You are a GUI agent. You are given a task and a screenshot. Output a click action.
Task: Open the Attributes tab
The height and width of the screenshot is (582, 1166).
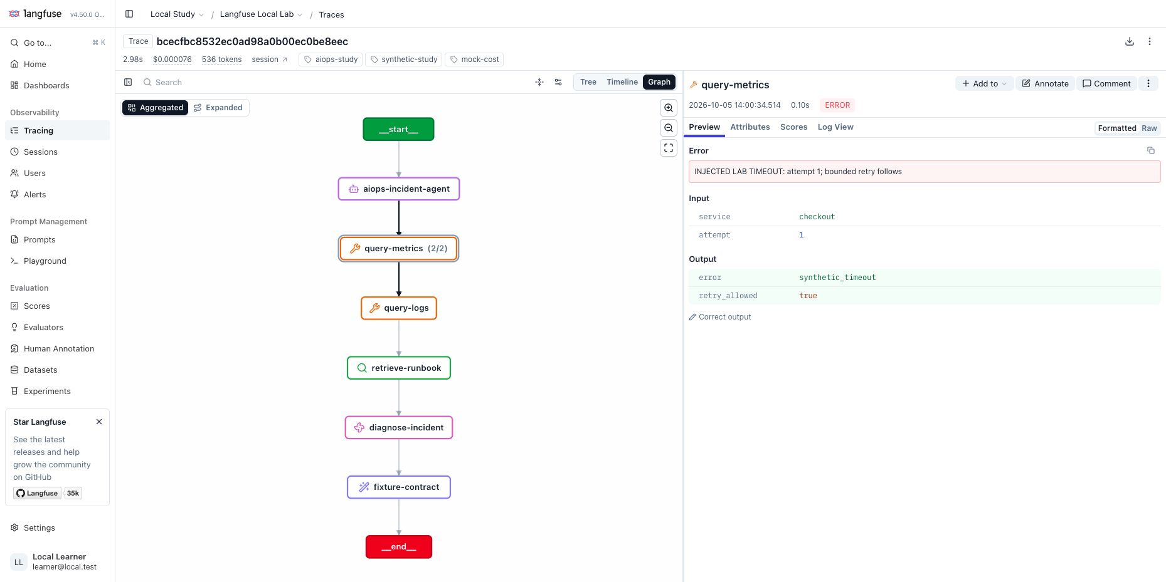pyautogui.click(x=750, y=127)
